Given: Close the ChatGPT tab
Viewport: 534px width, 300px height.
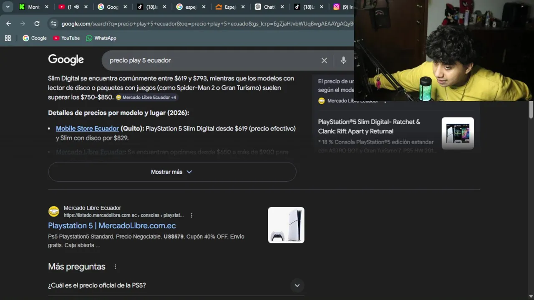Looking at the screenshot, I should 282,7.
